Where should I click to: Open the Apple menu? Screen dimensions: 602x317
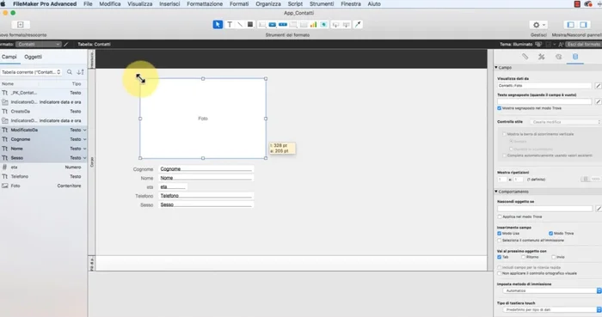click(3, 3)
